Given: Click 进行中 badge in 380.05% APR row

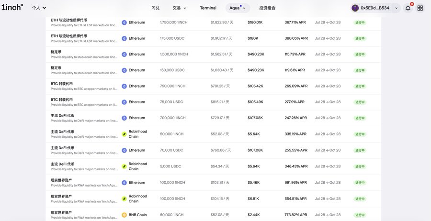Looking at the screenshot, I should [x=360, y=38].
